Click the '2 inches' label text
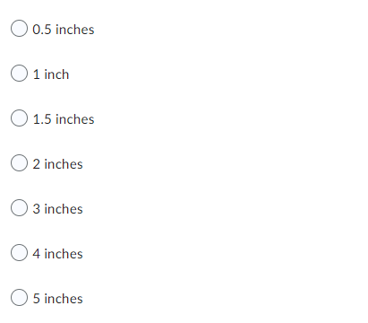The height and width of the screenshot is (323, 368). pyautogui.click(x=57, y=164)
